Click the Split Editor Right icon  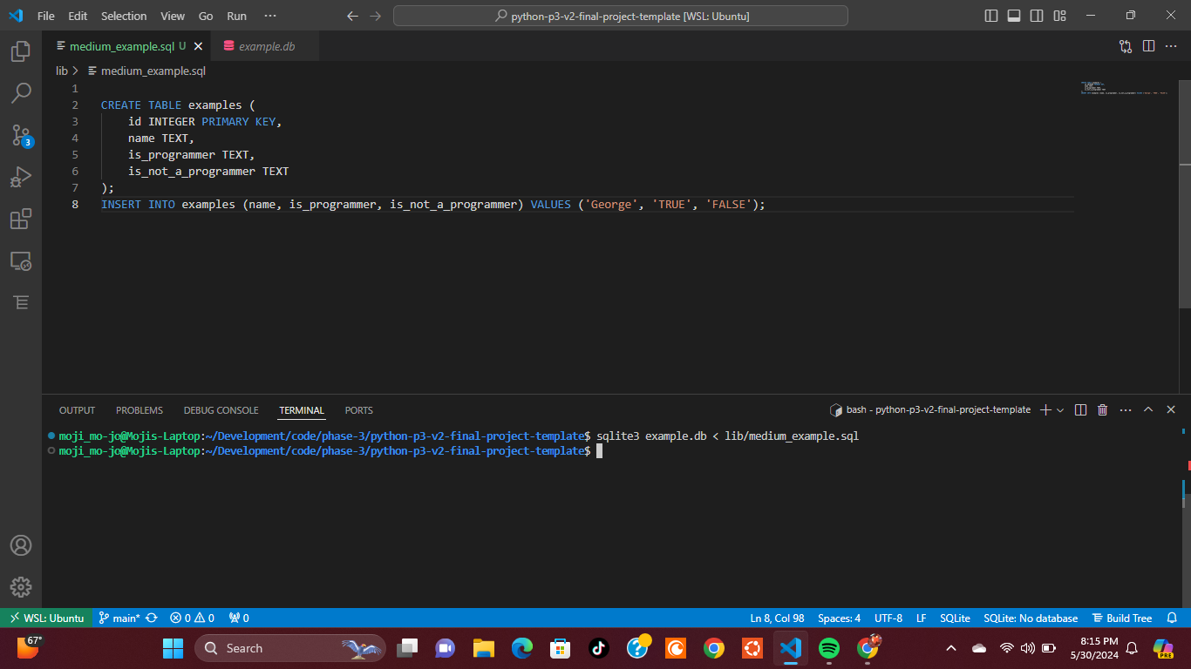click(x=1148, y=46)
